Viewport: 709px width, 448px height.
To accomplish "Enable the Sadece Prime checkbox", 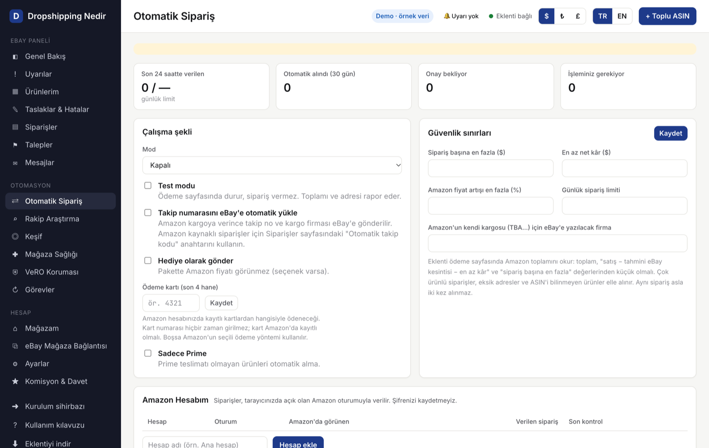I will (148, 353).
